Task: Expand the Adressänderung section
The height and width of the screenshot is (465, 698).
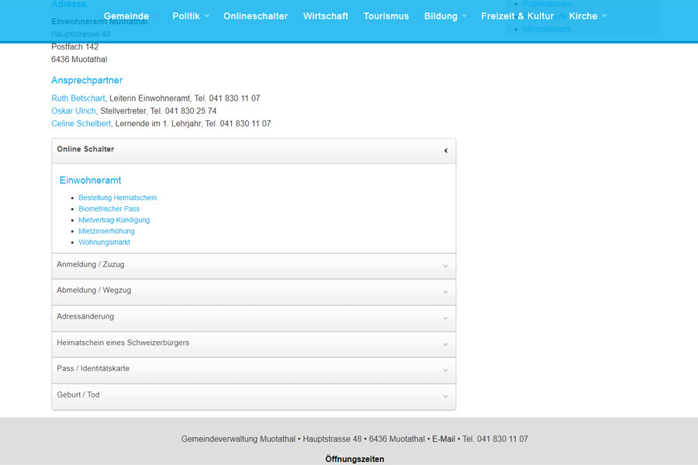Action: 254,318
